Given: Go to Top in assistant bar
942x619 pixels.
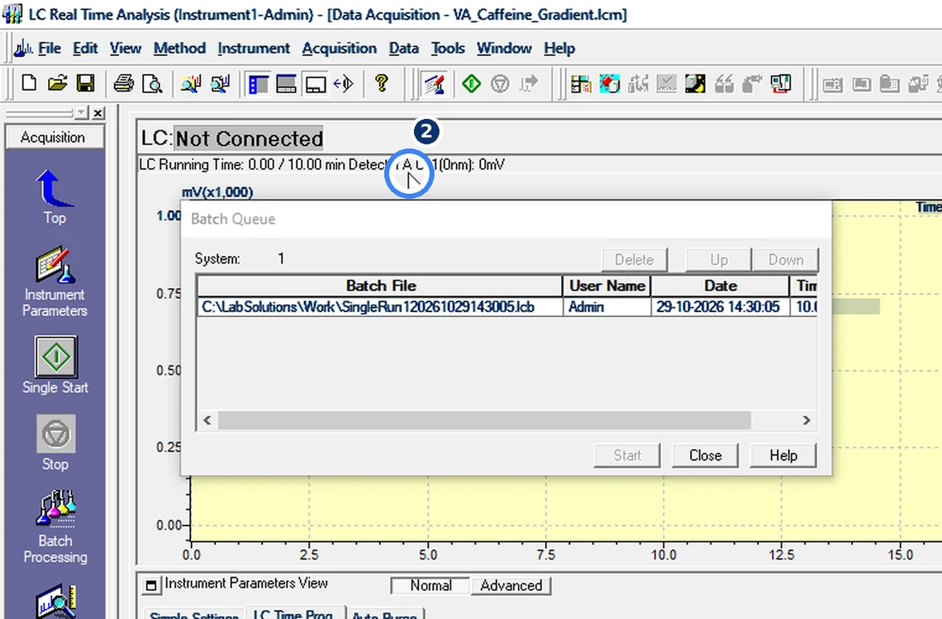Looking at the screenshot, I should tap(55, 196).
